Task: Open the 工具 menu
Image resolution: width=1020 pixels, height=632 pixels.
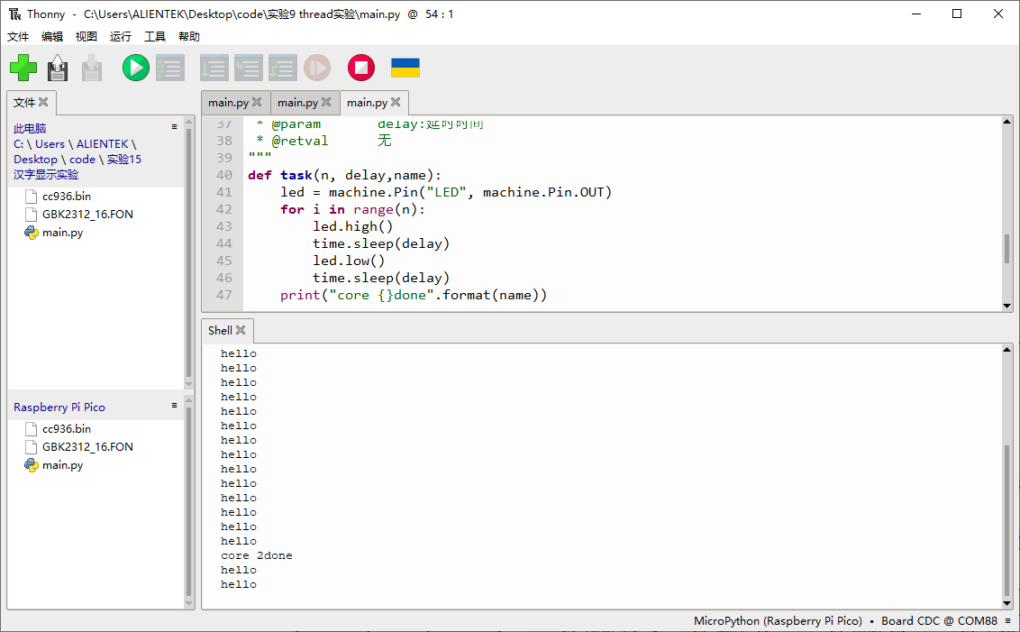Action: 155,36
